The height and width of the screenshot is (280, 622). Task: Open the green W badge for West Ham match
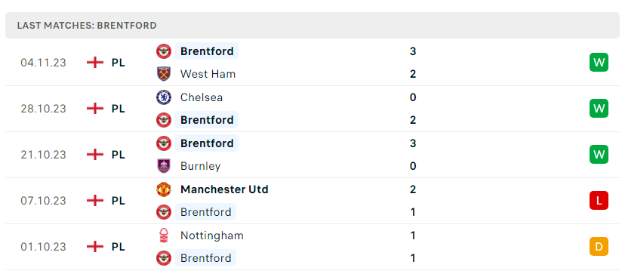tap(599, 63)
